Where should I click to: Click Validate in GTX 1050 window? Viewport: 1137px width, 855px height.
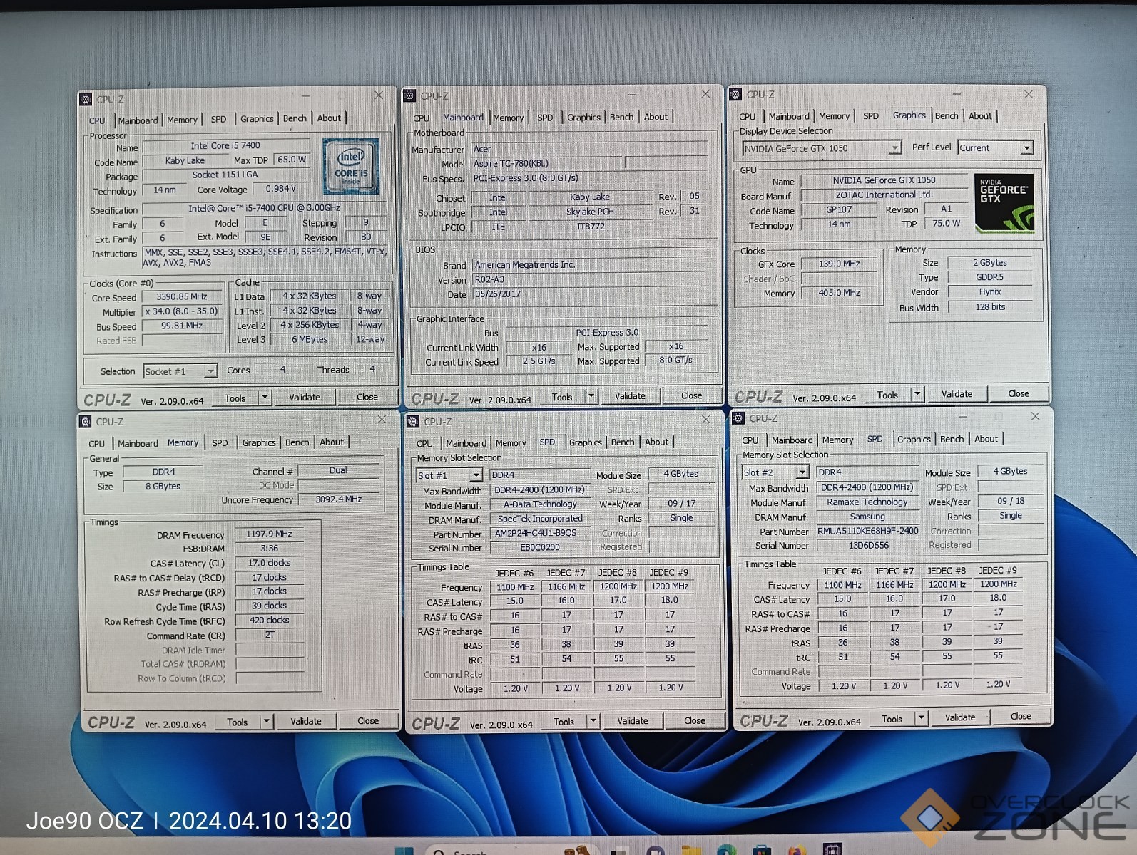[957, 394]
